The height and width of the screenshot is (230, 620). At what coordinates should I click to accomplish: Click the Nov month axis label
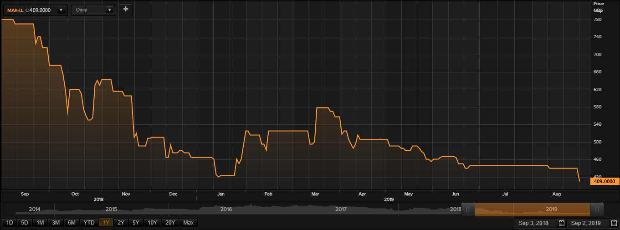126,194
